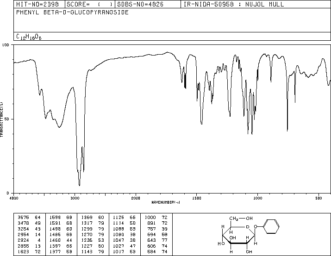The width and height of the screenshot is (331, 256).
Task: Select peak value 1080 in the table
Action: point(119,234)
